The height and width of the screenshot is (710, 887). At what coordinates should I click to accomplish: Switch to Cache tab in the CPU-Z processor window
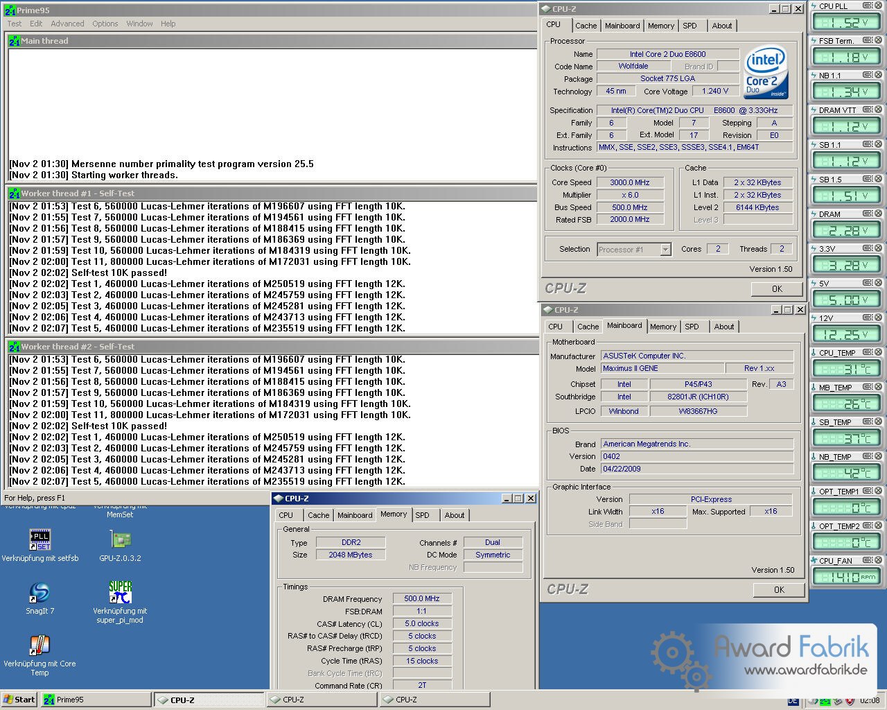586,26
